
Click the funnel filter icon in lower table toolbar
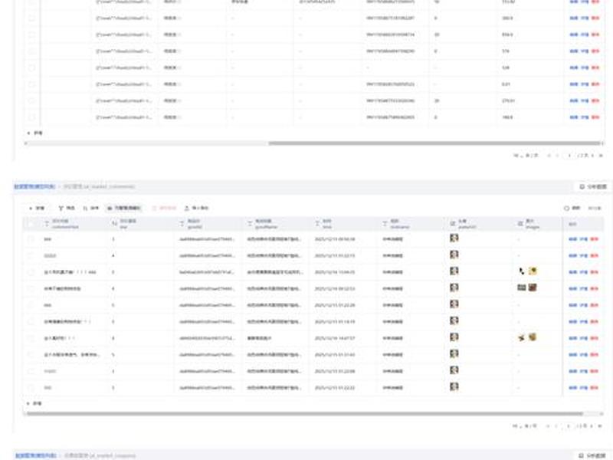[x=61, y=208]
